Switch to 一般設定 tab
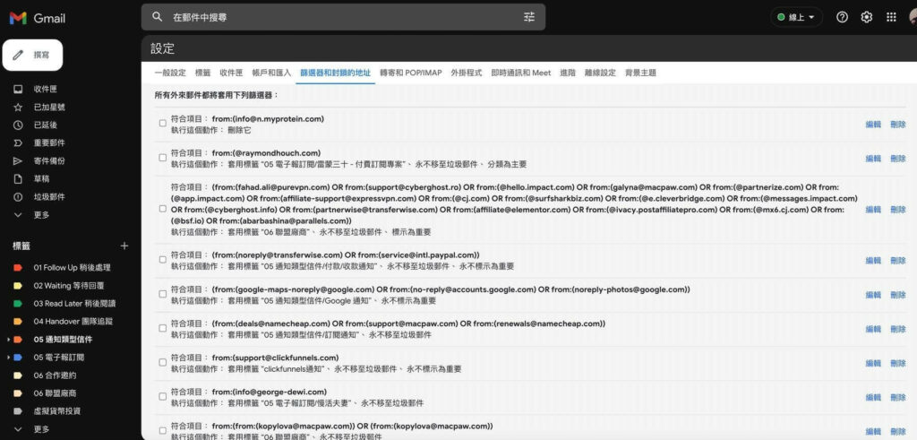 click(x=169, y=73)
